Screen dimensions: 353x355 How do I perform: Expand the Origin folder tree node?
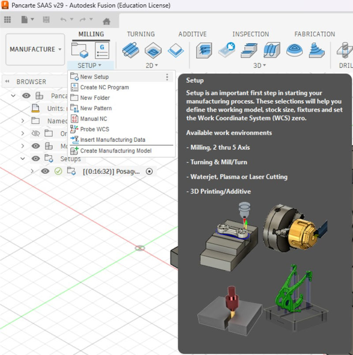click(23, 133)
